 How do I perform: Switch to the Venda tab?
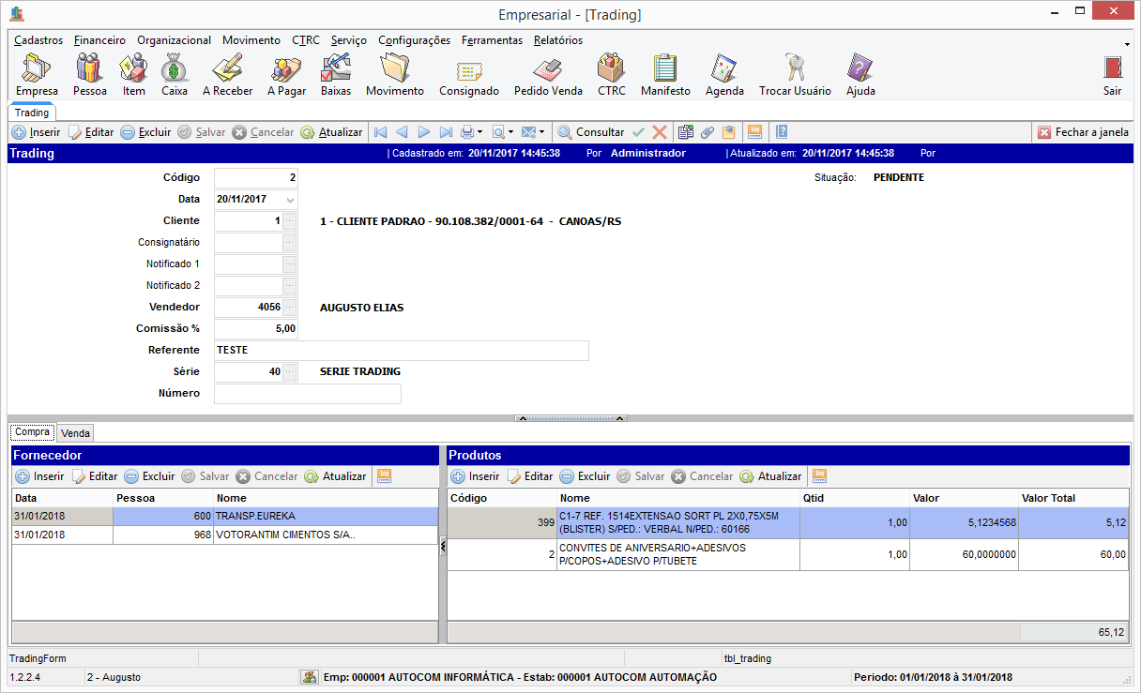[x=75, y=433]
